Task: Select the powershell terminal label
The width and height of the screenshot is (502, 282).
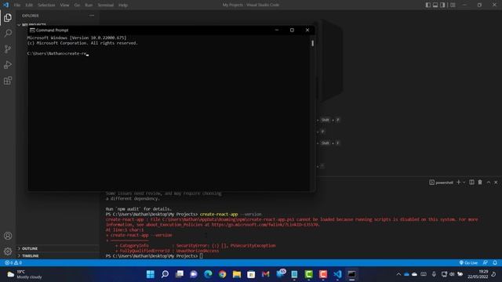Action: pyautogui.click(x=441, y=183)
